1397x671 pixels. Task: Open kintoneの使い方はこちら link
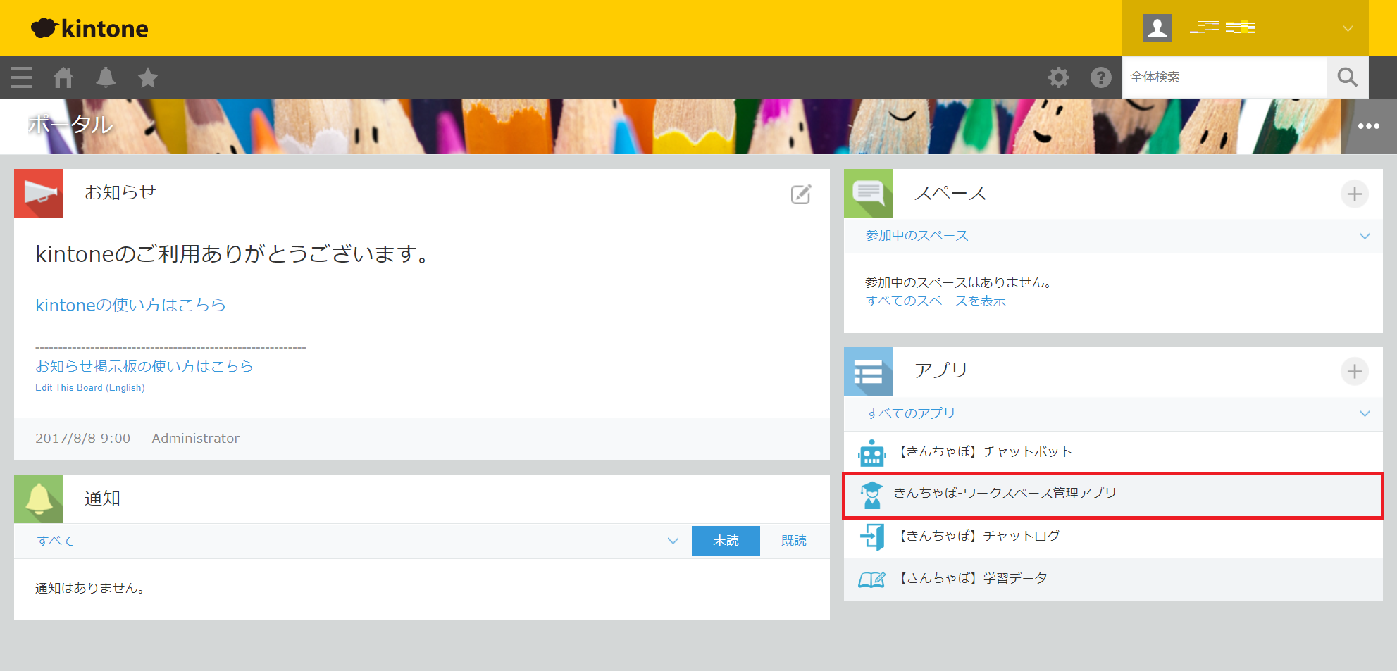coord(130,305)
